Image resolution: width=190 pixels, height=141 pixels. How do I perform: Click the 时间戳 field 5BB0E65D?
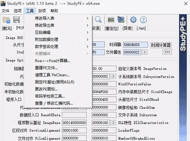(x=135, y=45)
